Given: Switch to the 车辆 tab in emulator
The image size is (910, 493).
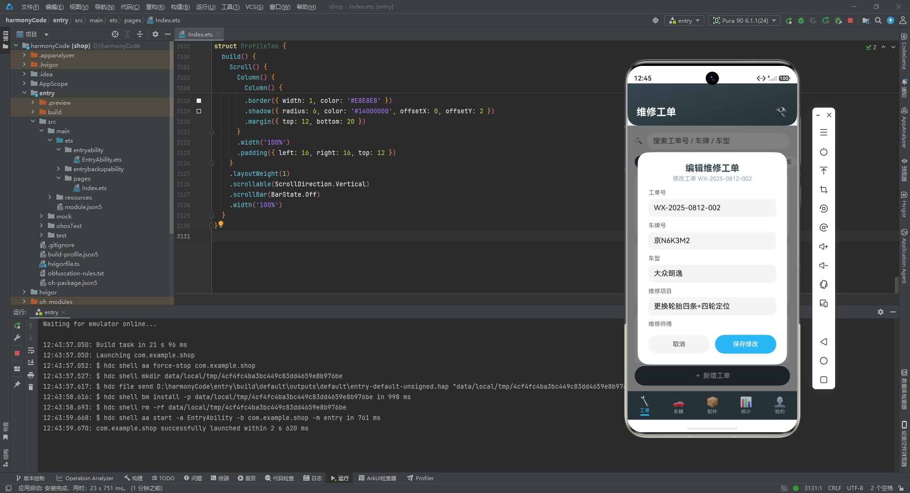Looking at the screenshot, I should [678, 406].
